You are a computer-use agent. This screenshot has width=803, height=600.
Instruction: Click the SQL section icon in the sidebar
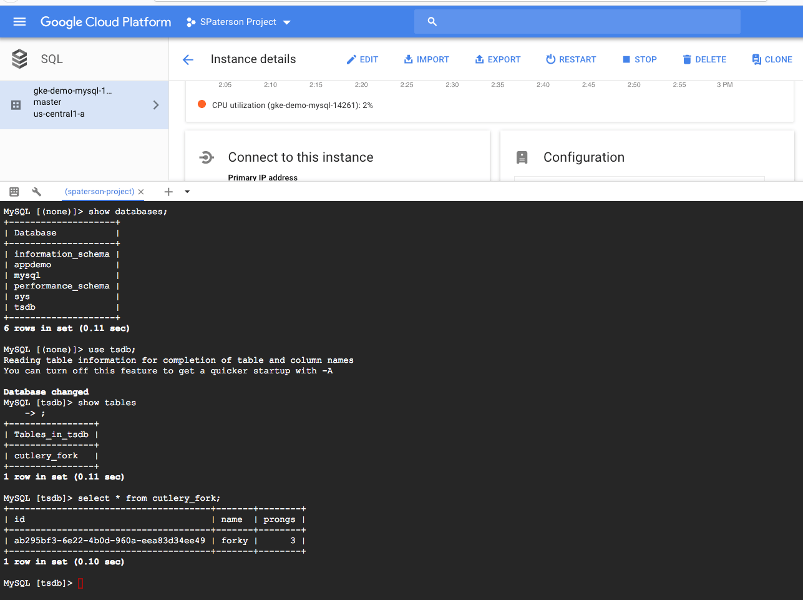19,57
